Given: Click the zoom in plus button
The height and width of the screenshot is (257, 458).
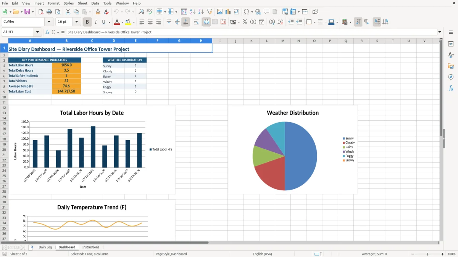Looking at the screenshot, I should pyautogui.click(x=443, y=254).
